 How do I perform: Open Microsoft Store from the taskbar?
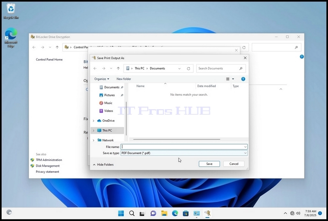186,213
